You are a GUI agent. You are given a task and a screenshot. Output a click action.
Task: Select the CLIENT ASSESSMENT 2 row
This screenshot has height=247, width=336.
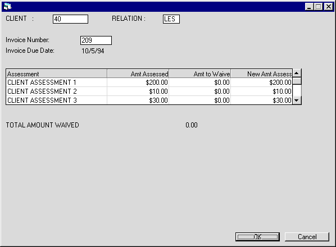coord(149,92)
